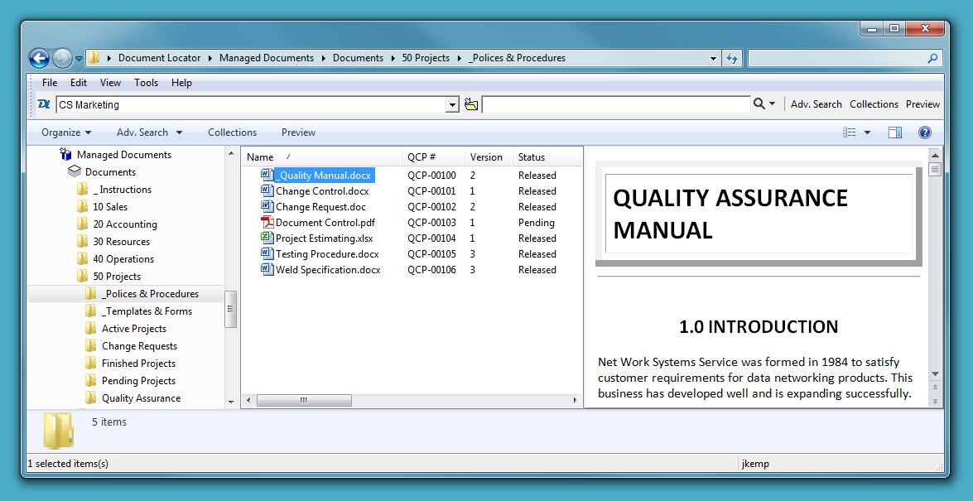Open the View menu

pos(110,83)
